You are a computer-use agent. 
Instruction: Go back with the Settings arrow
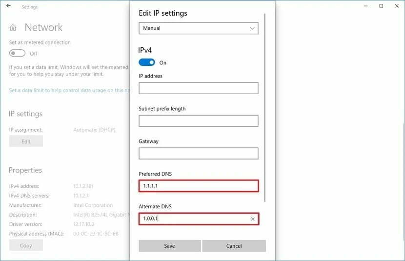point(8,6)
